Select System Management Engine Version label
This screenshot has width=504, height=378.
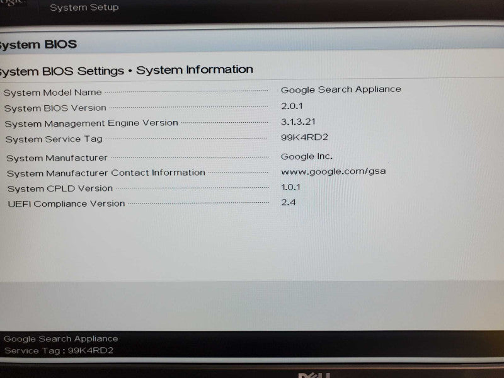tap(91, 123)
